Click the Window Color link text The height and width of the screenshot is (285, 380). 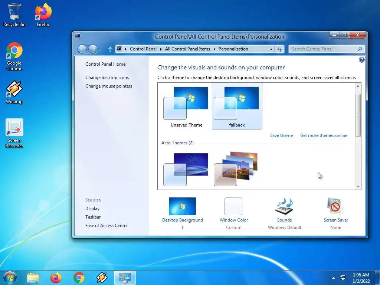coord(234,220)
